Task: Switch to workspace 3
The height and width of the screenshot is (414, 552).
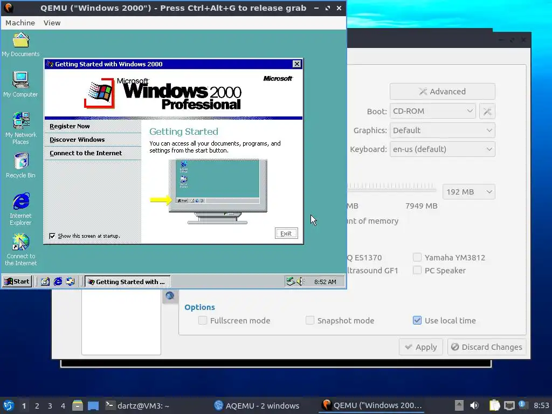Action: tap(50, 406)
